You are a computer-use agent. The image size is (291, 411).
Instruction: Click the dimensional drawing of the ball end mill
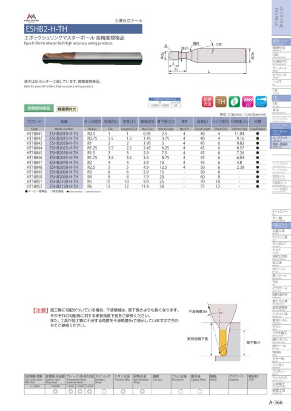(x=207, y=58)
